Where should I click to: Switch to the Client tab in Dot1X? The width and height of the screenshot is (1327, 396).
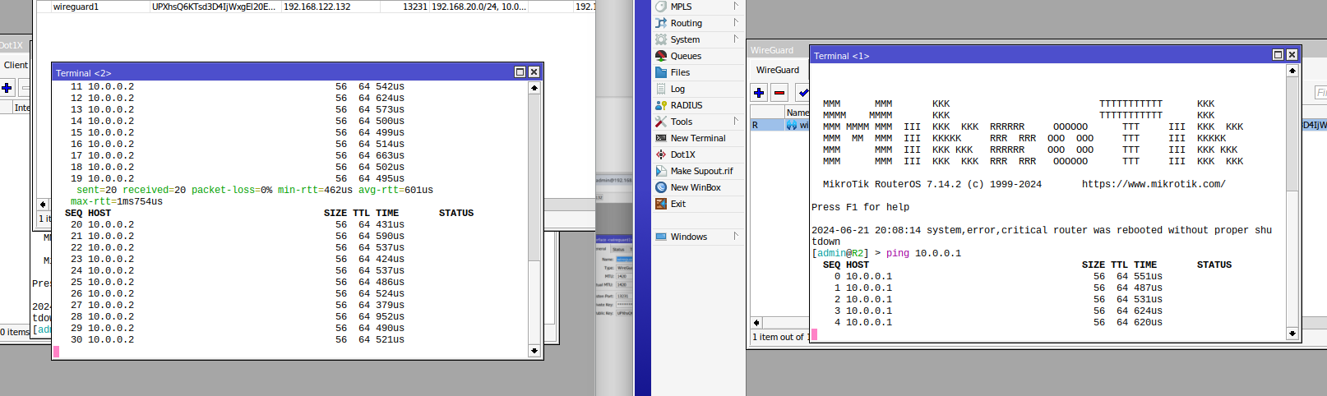pos(16,65)
